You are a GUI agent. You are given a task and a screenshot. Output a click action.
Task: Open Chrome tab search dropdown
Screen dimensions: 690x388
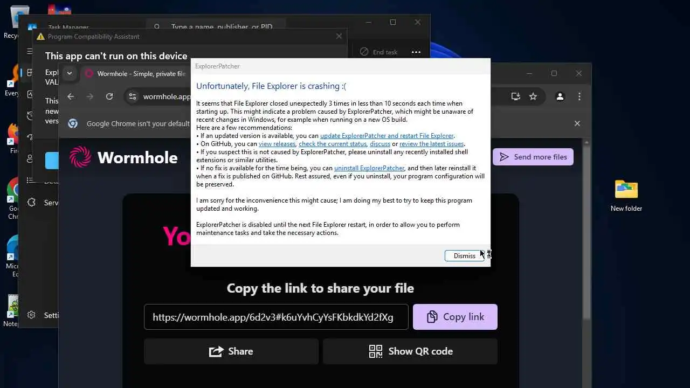click(69, 73)
